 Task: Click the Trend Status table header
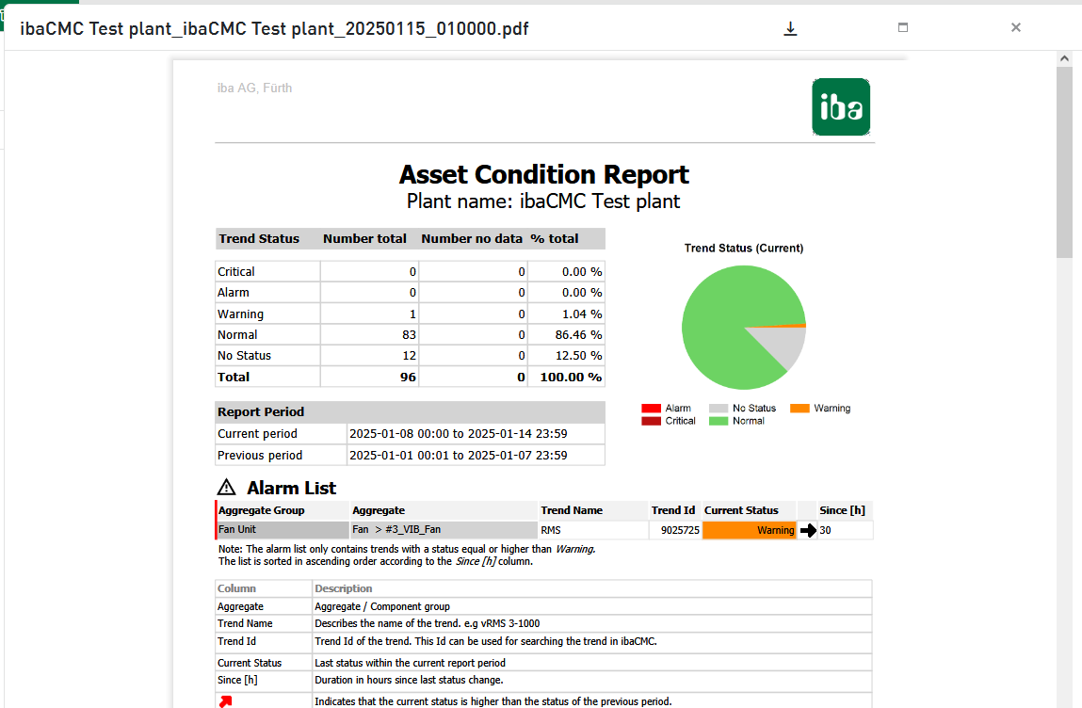pyautogui.click(x=259, y=239)
